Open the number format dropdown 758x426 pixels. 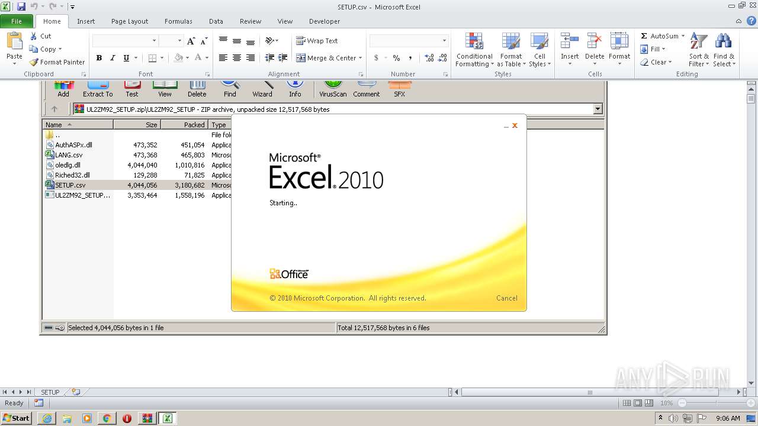pyautogui.click(x=444, y=41)
